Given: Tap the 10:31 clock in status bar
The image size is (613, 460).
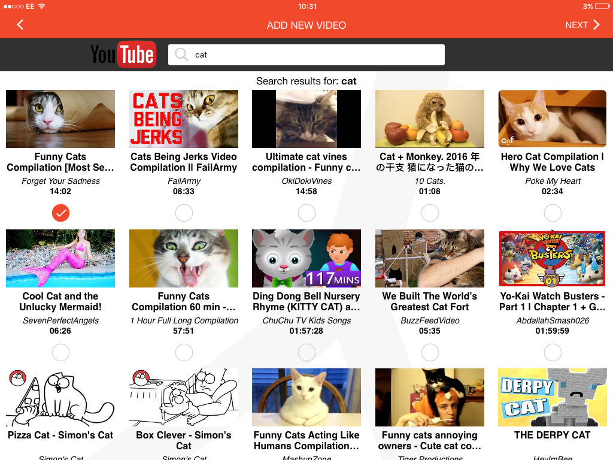Looking at the screenshot, I should click(x=307, y=6).
